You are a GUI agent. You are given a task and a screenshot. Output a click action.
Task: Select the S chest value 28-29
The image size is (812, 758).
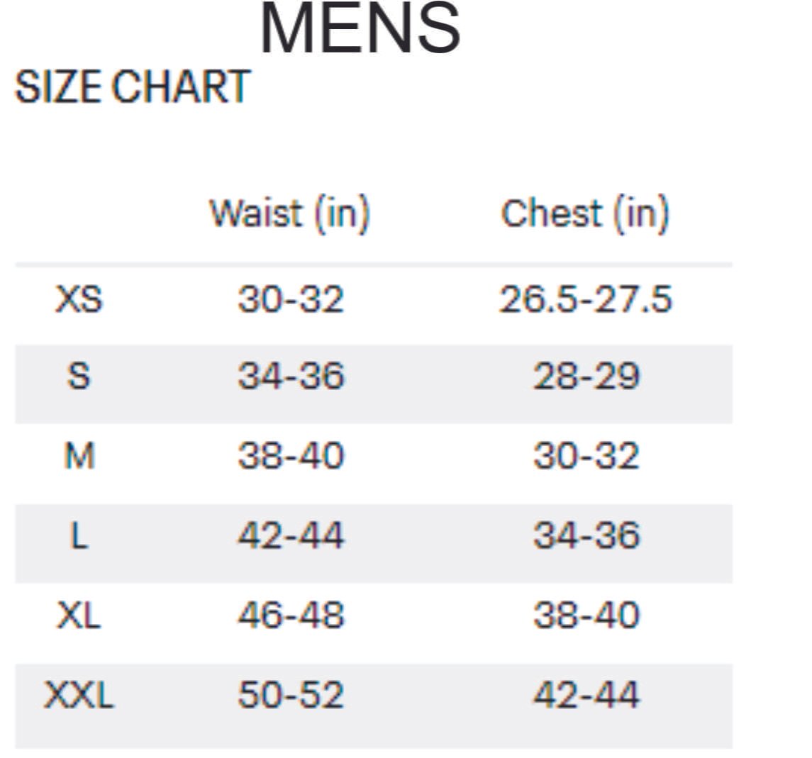click(586, 377)
